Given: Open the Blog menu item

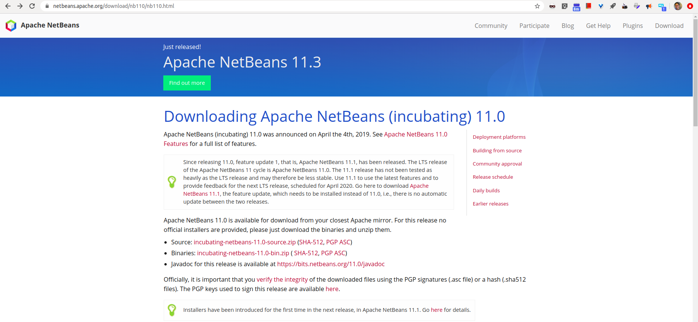Looking at the screenshot, I should click(x=568, y=26).
